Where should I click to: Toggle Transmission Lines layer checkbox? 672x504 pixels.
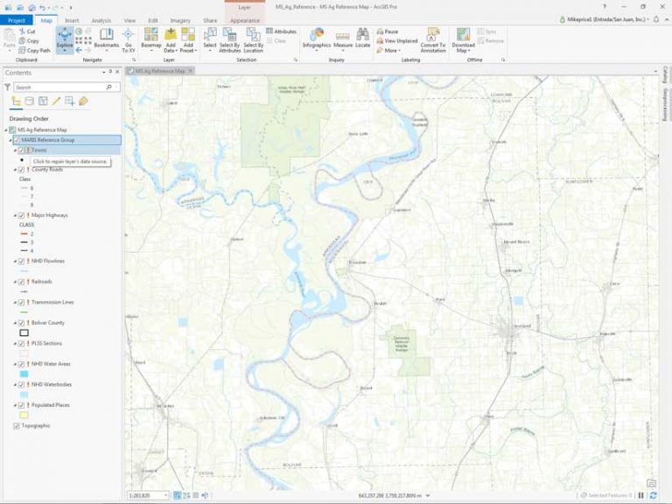(x=21, y=302)
